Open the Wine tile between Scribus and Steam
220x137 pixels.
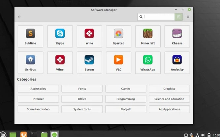(x=60, y=63)
